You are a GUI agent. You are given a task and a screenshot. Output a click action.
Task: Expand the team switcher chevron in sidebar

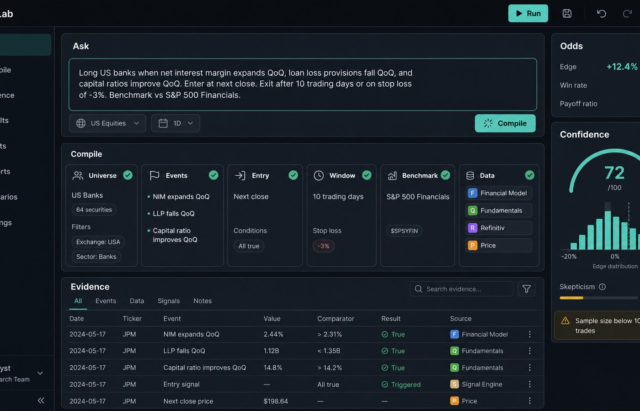[40, 373]
